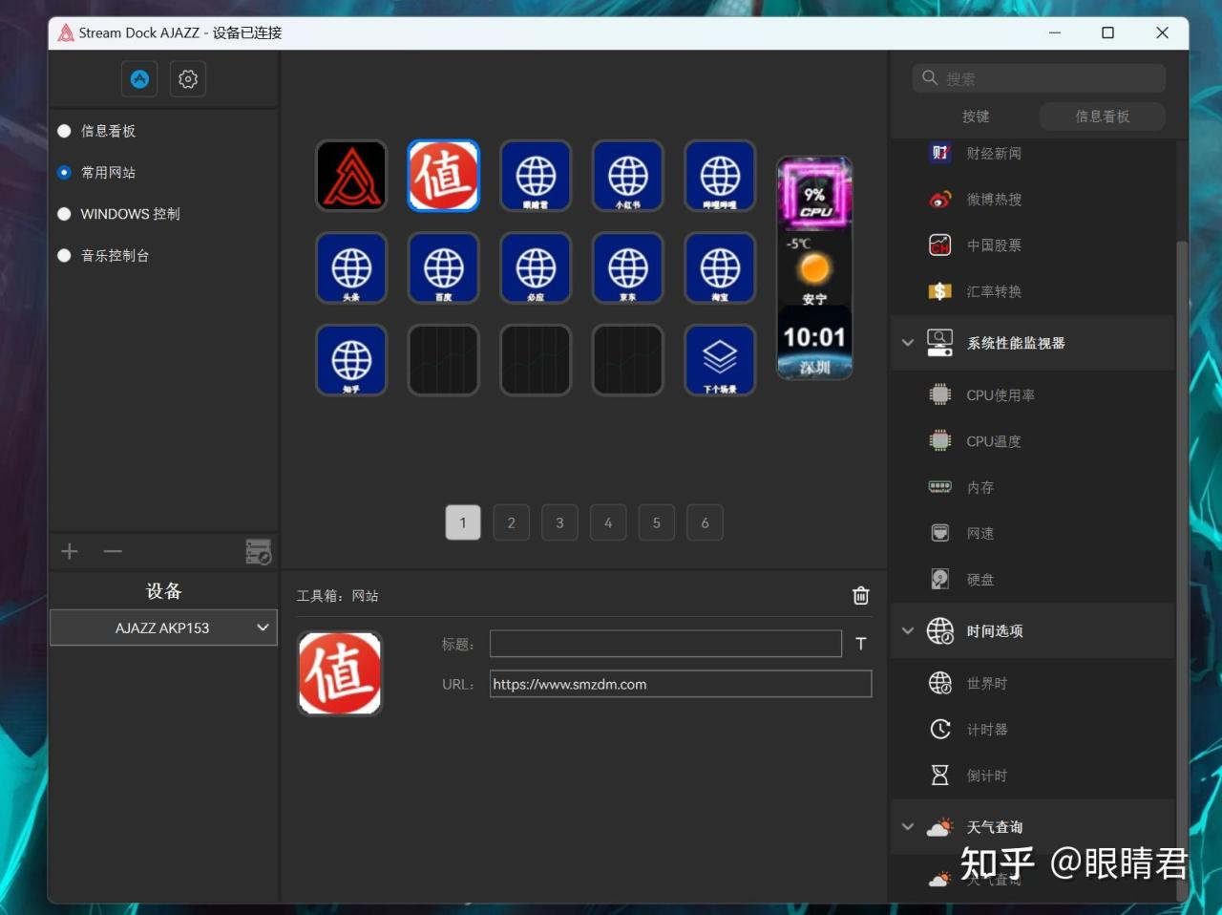This screenshot has height=915, width=1222.
Task: Collapse the 天气查询 category
Action: click(908, 827)
